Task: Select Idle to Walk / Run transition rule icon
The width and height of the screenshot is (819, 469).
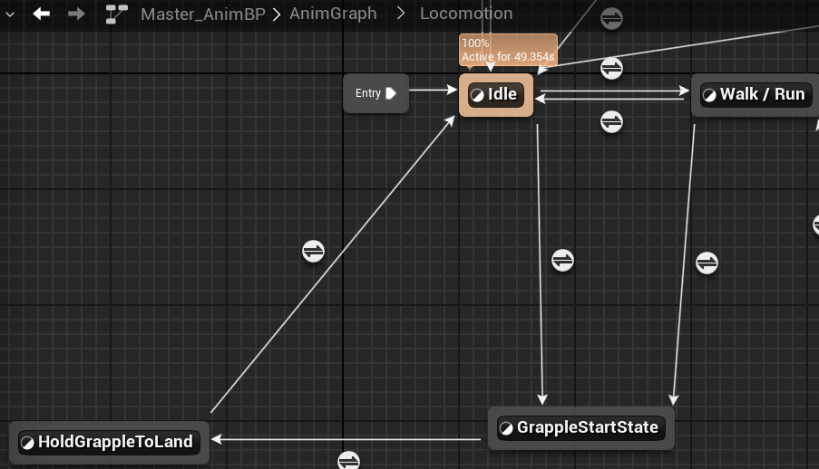Action: point(611,68)
